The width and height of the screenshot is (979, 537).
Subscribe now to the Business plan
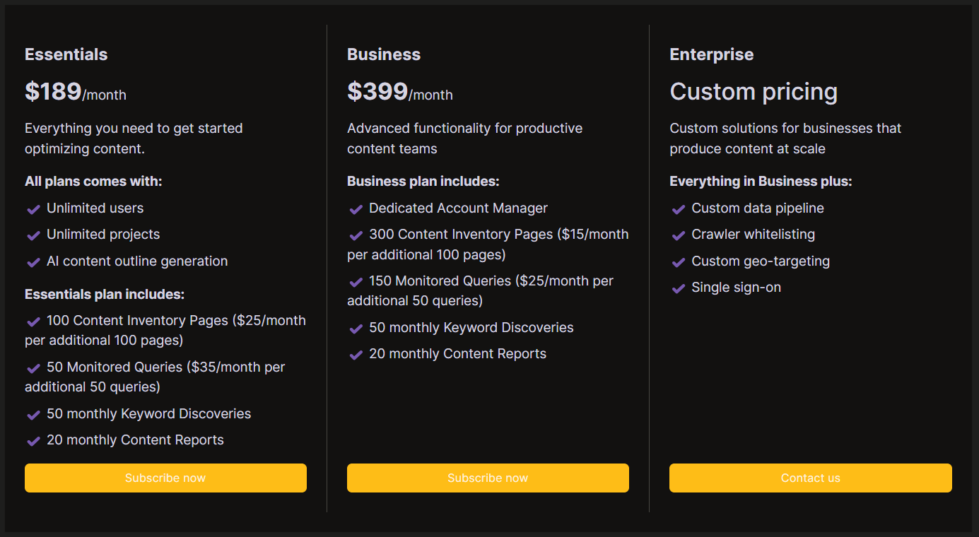[x=488, y=478]
